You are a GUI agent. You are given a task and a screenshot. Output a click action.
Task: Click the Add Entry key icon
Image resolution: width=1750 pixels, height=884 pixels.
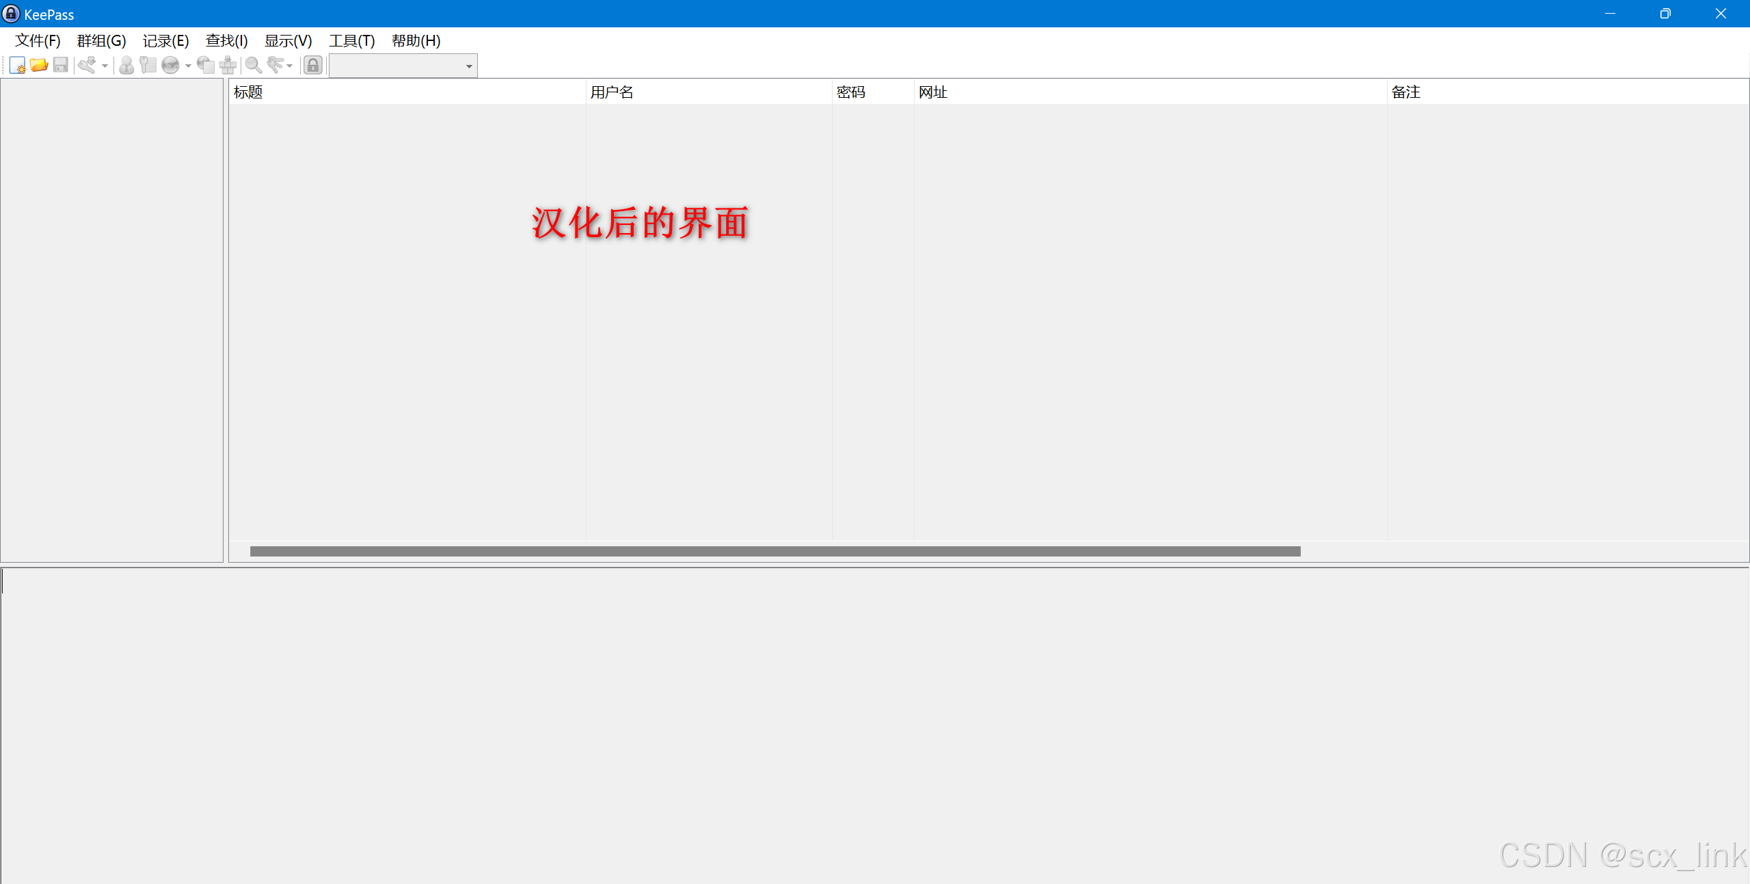(x=87, y=66)
